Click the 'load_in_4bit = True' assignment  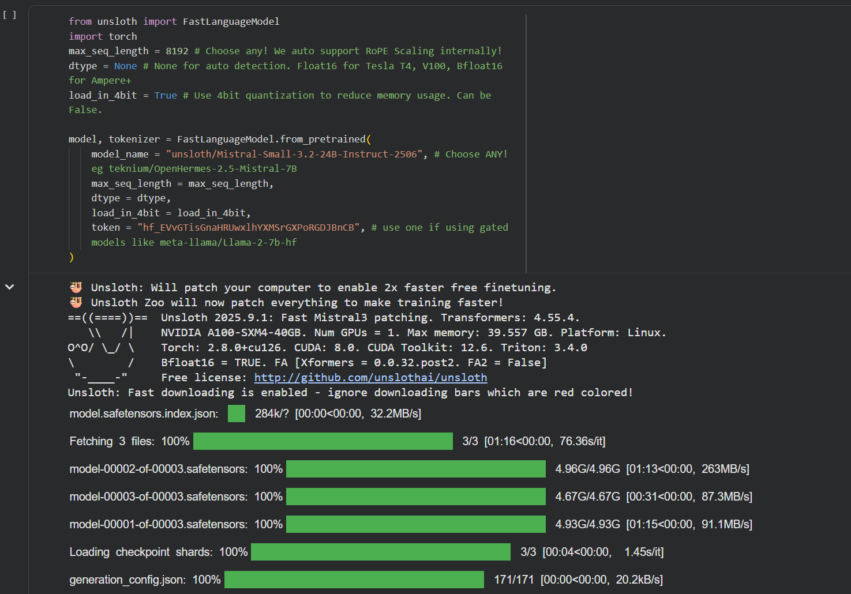[x=123, y=95]
